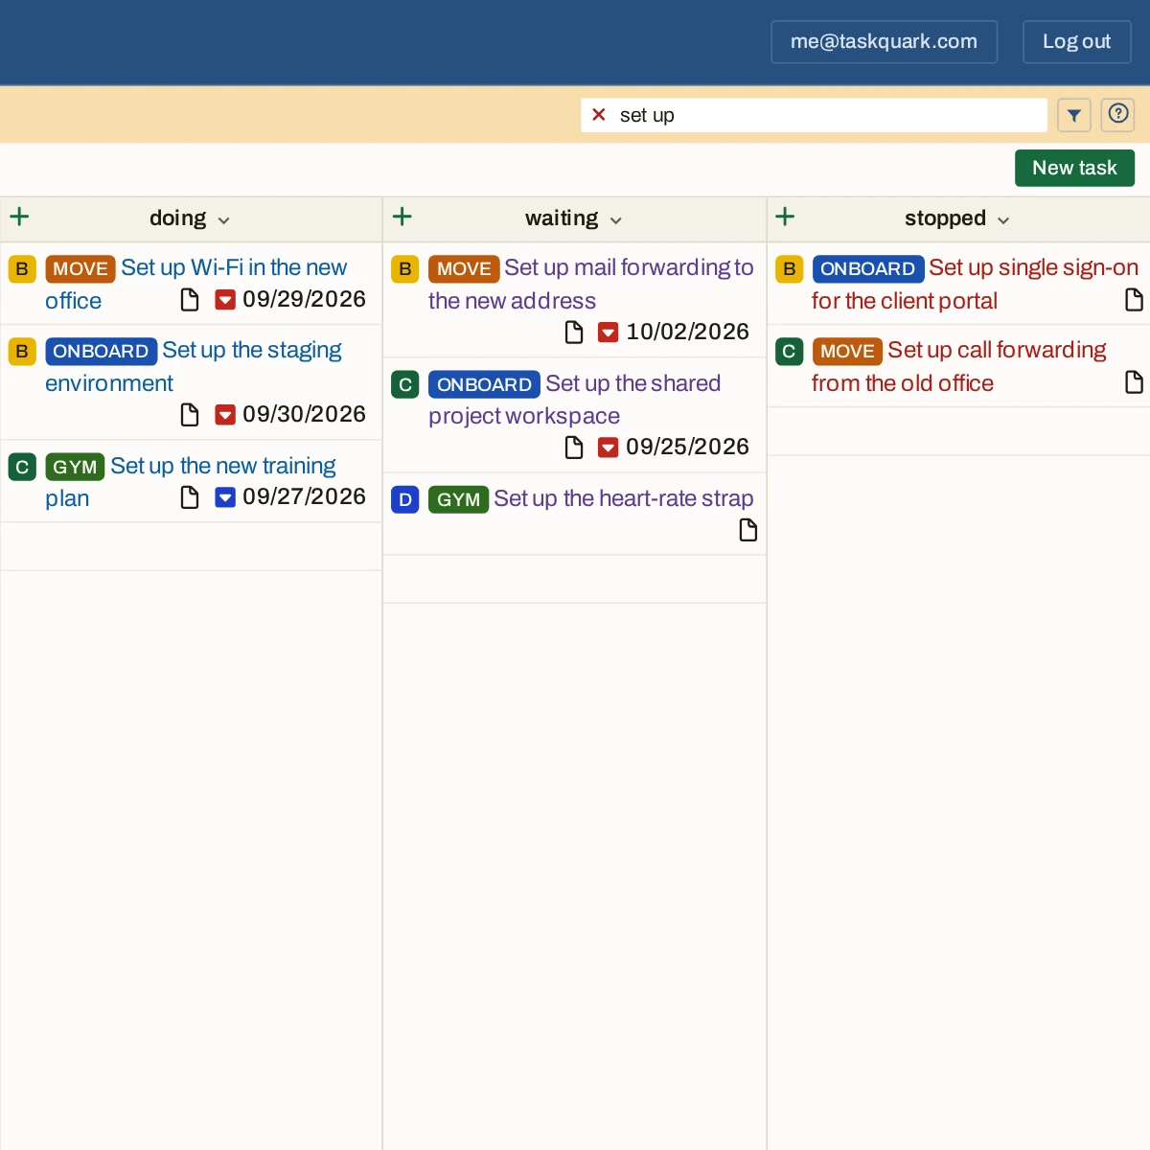Click the red due marker beside 10/02/2026
1150x1150 pixels.
point(609,333)
